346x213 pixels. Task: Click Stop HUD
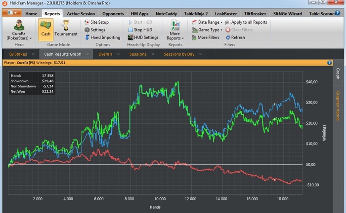pos(140,30)
